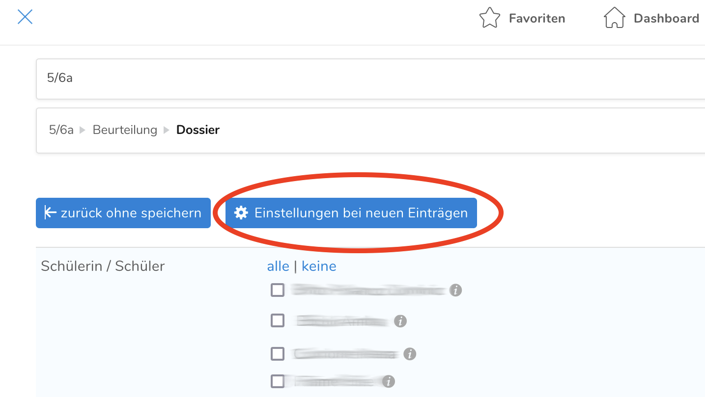Viewport: 705px width, 397px height.
Task: Go to '5/6a' in the breadcrumb
Action: (x=61, y=130)
